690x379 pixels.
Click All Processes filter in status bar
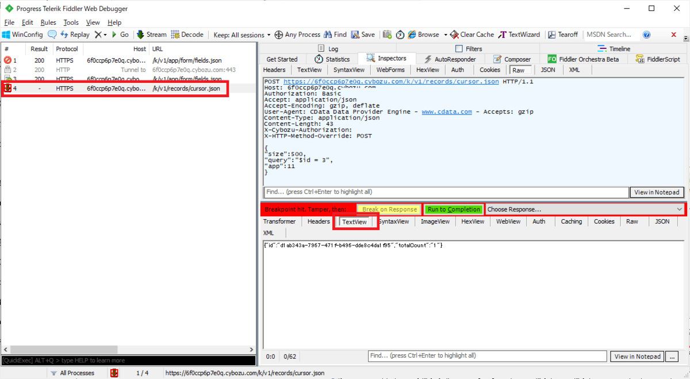(72, 373)
